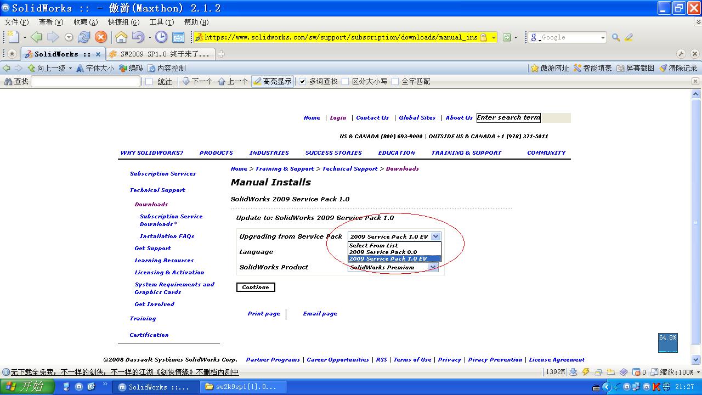The width and height of the screenshot is (702, 395).
Task: Click 屏幕截图 screen capture tool
Action: point(636,68)
